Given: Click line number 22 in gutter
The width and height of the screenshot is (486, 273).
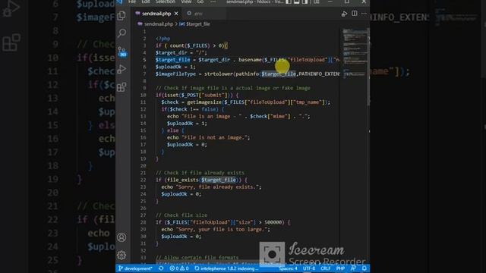Looking at the screenshot, I should (x=143, y=180).
